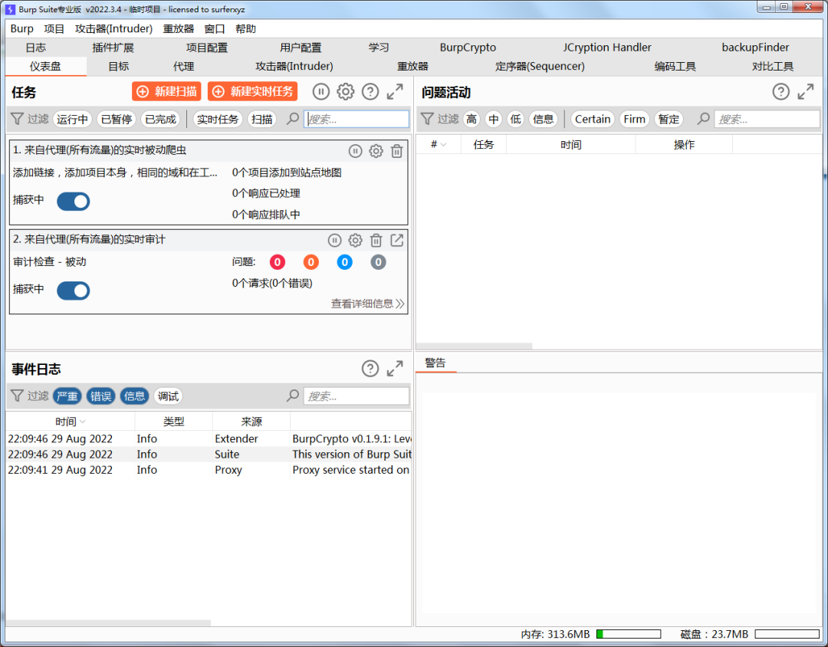Open settings of task 1 passive crawl
The image size is (828, 647).
tap(376, 151)
